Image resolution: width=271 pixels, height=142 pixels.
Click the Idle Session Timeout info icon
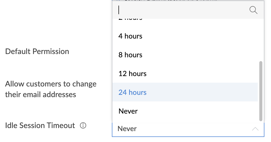pos(83,126)
